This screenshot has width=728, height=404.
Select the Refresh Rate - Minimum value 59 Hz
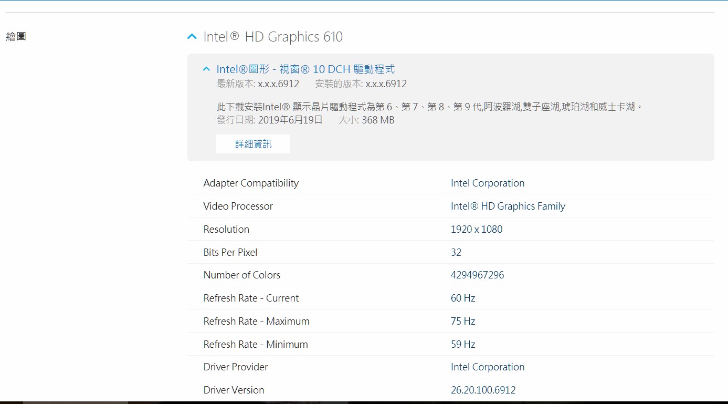point(463,345)
